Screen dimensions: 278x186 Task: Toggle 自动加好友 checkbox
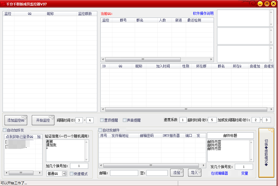click(5, 130)
